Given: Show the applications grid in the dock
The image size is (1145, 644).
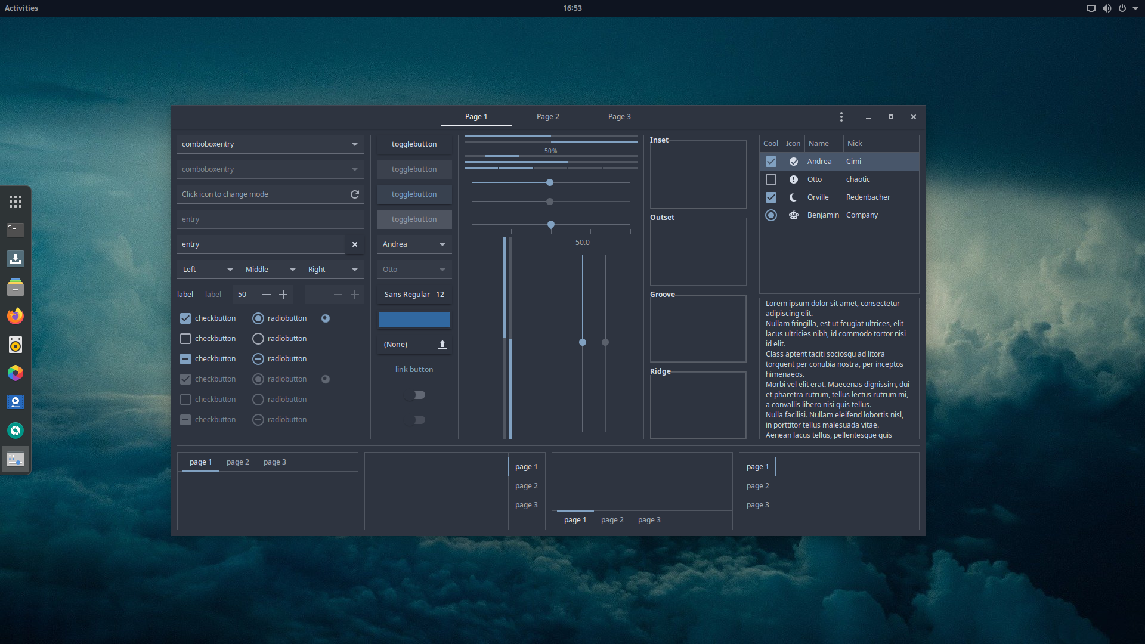Looking at the screenshot, I should point(16,202).
